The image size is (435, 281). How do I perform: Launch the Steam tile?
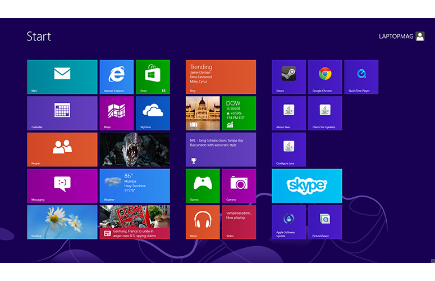[x=289, y=77]
